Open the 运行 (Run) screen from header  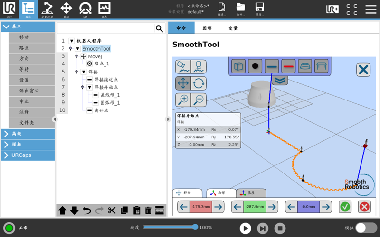9,9
